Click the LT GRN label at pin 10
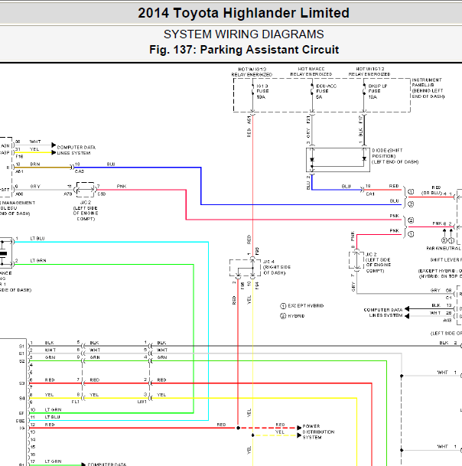This screenshot has height=466, width=462. pos(54,409)
